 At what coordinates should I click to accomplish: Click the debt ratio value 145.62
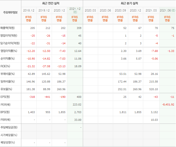click(46, 74)
